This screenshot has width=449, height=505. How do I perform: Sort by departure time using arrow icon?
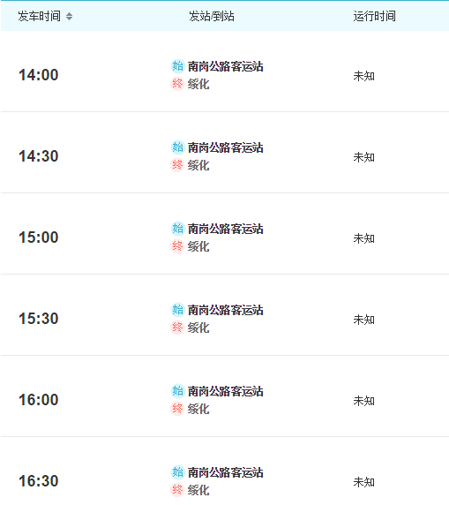(x=69, y=16)
